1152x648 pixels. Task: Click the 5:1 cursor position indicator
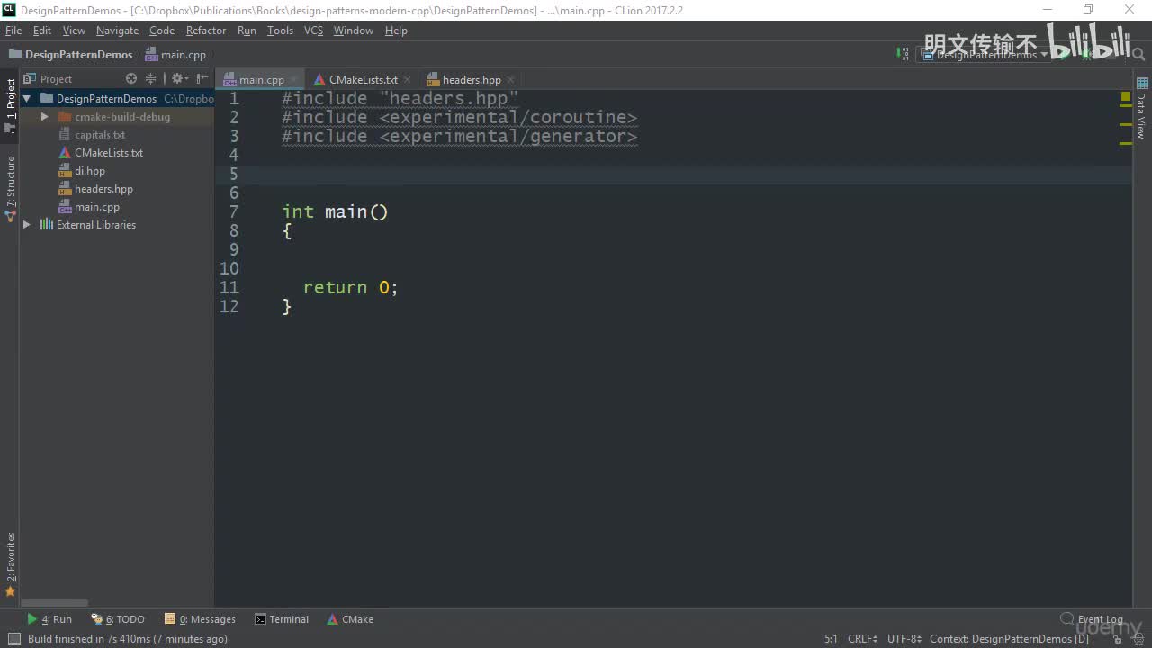[x=831, y=639]
